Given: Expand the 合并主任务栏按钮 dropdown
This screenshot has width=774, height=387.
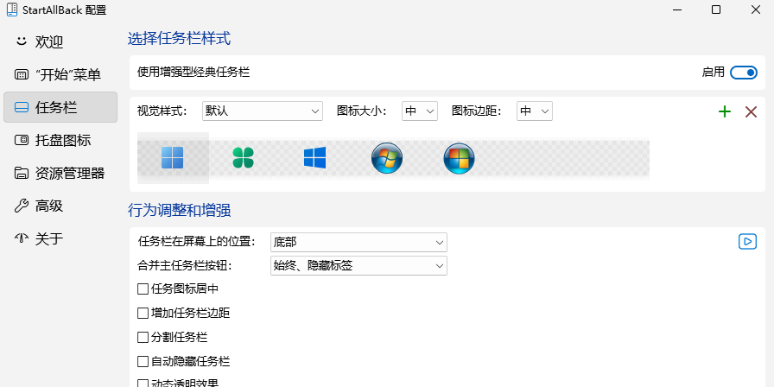Looking at the screenshot, I should click(x=358, y=265).
